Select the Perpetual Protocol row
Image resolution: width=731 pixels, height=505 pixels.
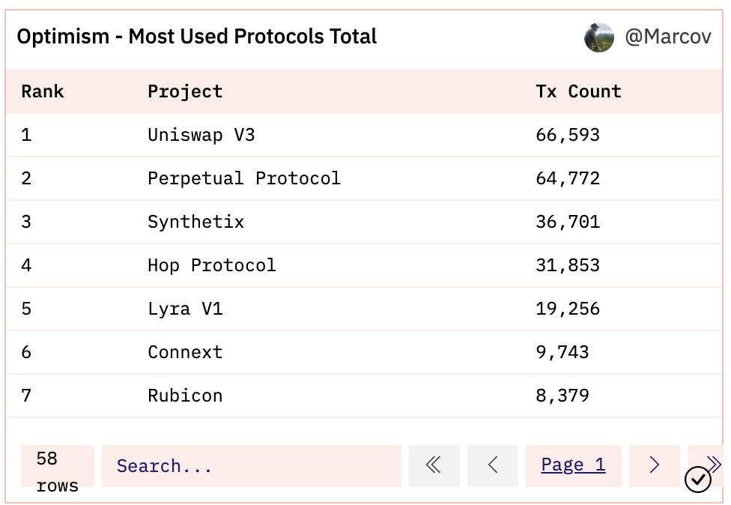[364, 178]
